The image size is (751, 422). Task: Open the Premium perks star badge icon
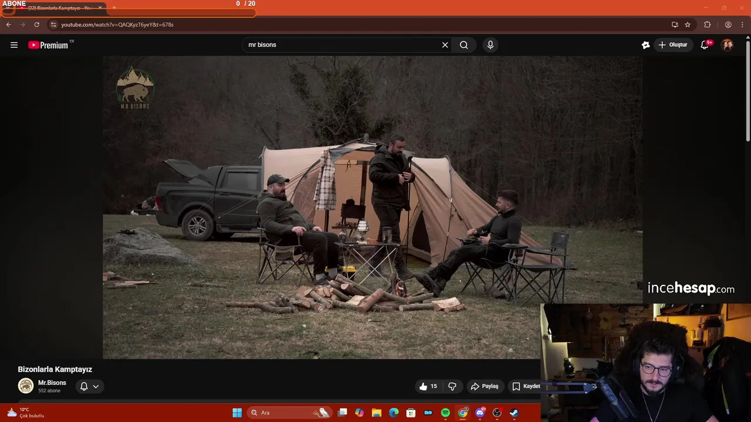click(645, 45)
